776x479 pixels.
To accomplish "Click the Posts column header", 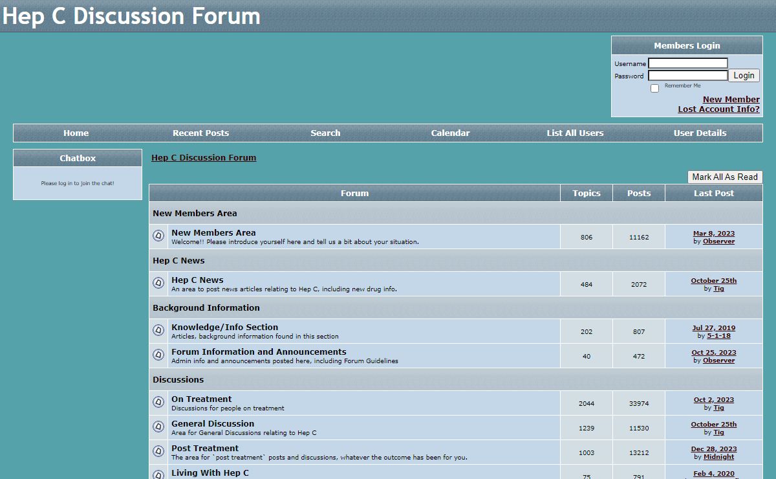I will [639, 193].
